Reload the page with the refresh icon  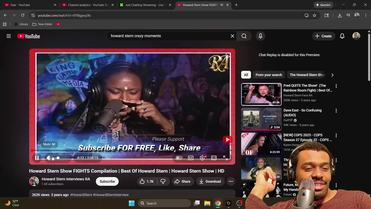[23, 15]
